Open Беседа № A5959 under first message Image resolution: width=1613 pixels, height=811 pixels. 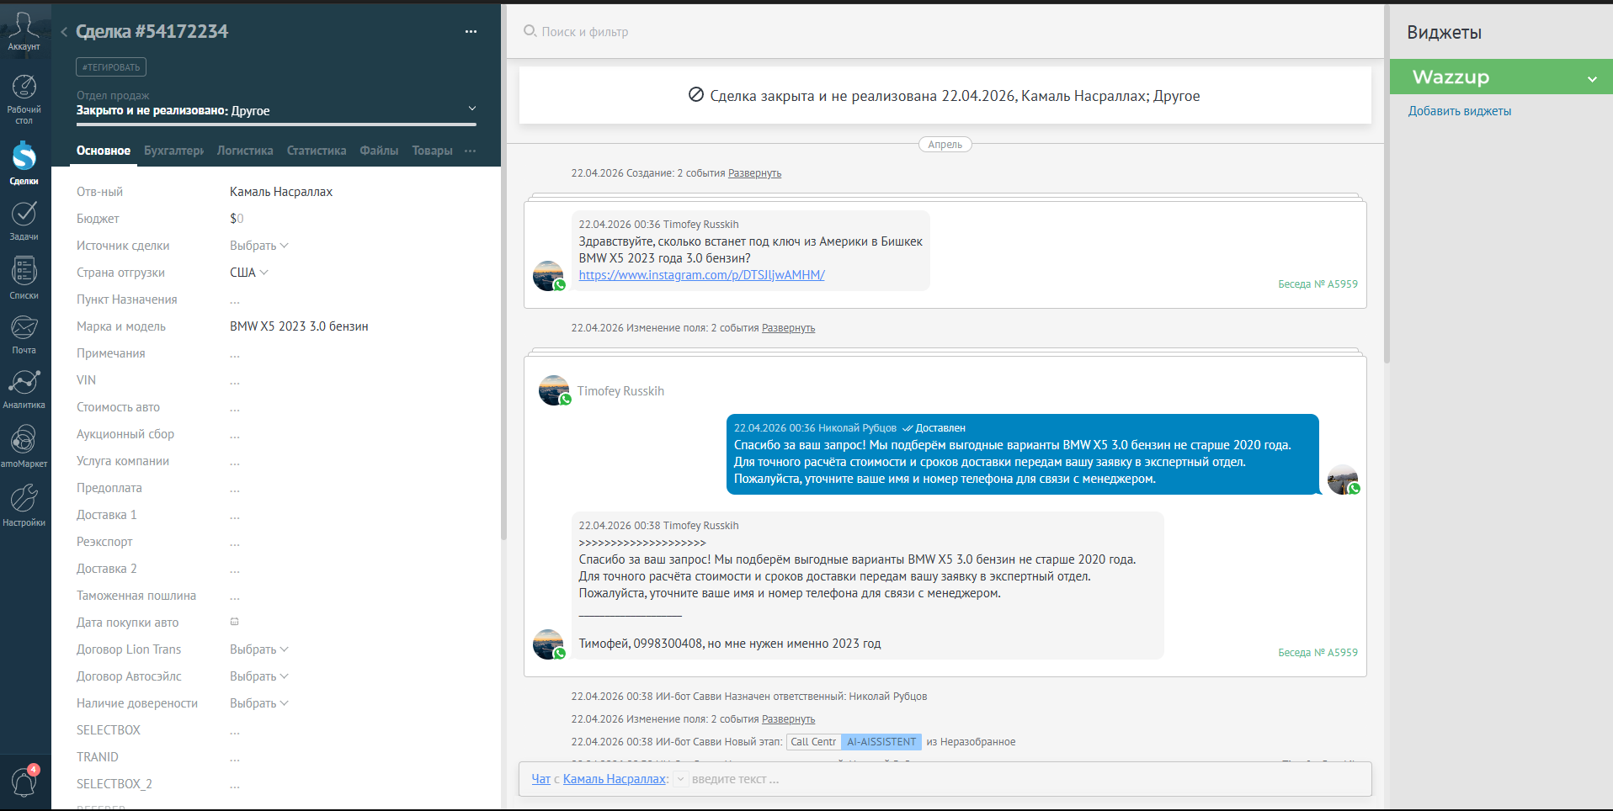[x=1318, y=284]
